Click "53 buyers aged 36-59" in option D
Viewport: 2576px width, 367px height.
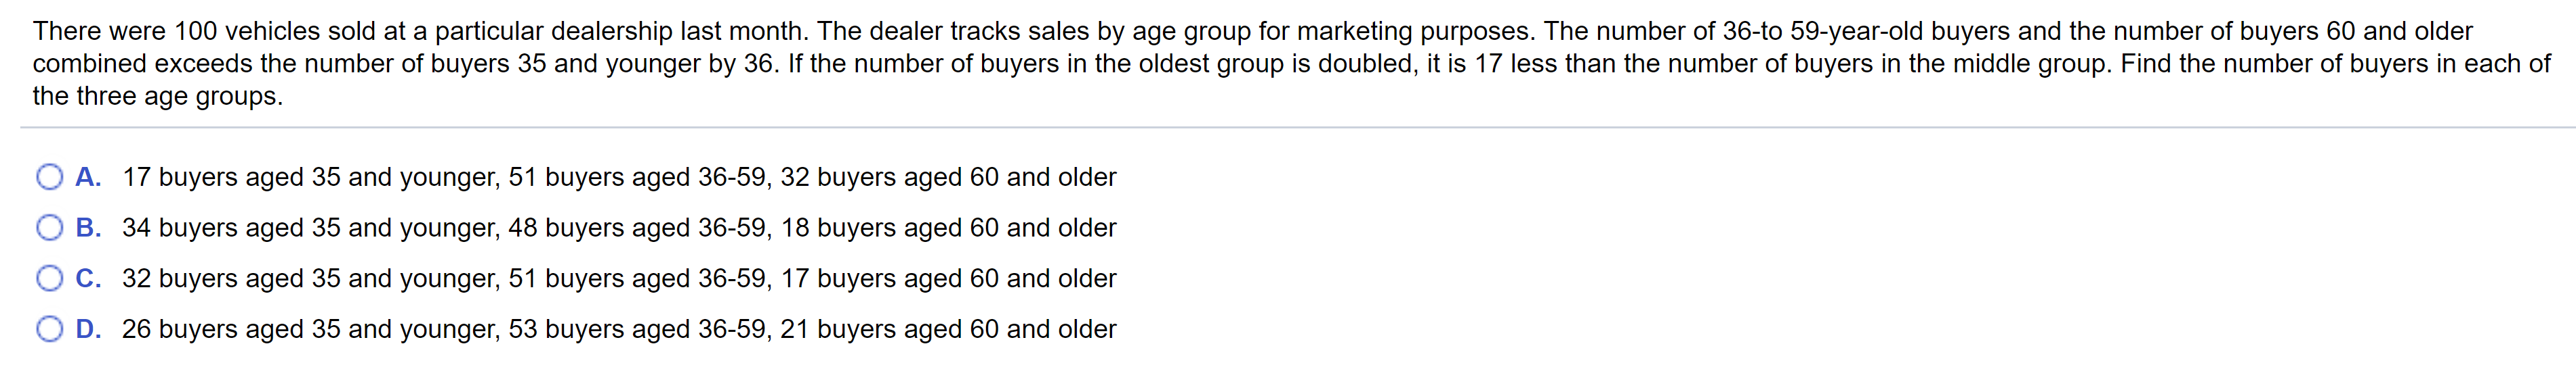[639, 329]
